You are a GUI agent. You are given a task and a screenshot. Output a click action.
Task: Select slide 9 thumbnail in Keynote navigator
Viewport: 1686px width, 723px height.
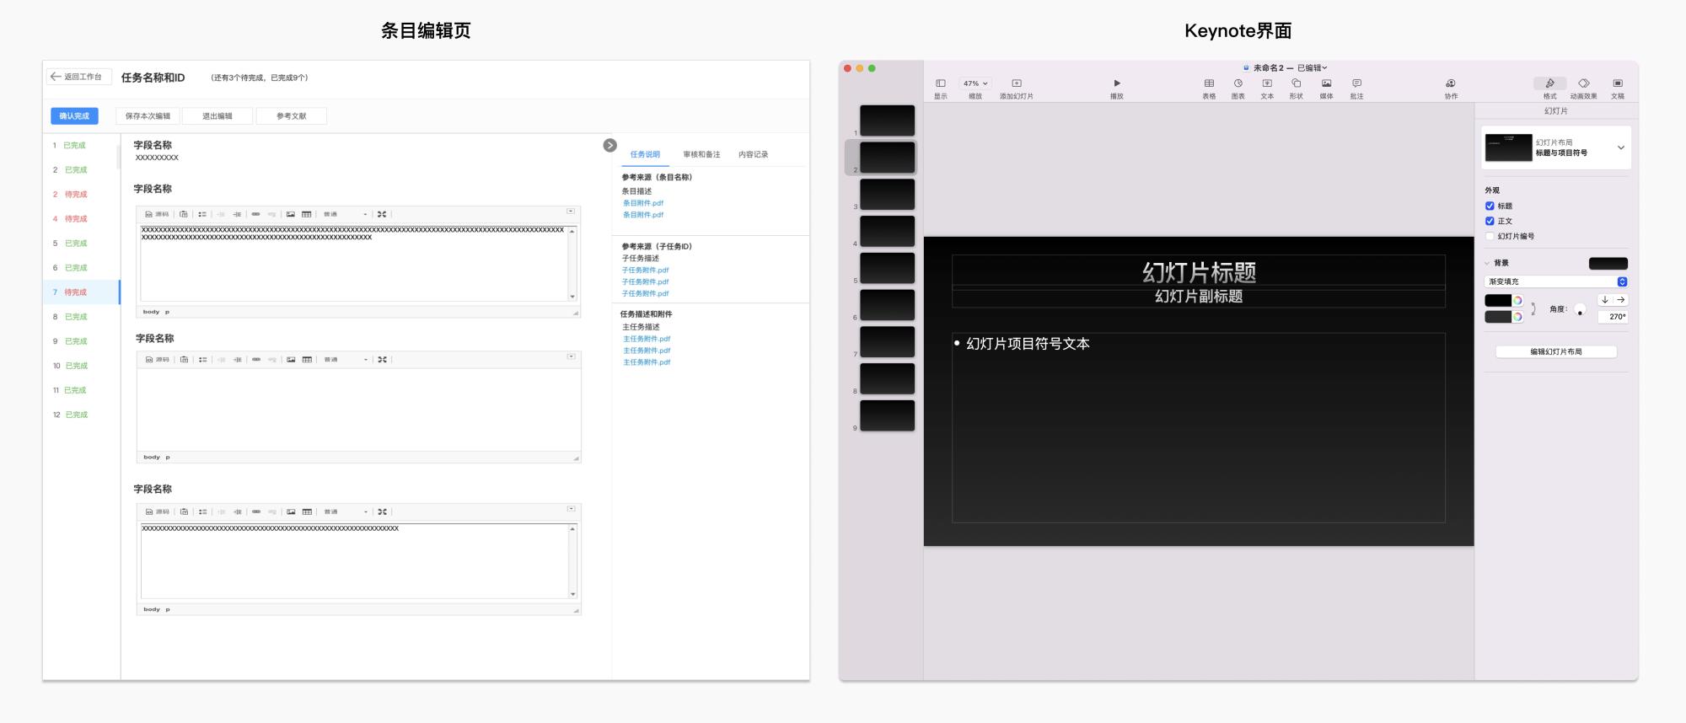click(x=887, y=415)
